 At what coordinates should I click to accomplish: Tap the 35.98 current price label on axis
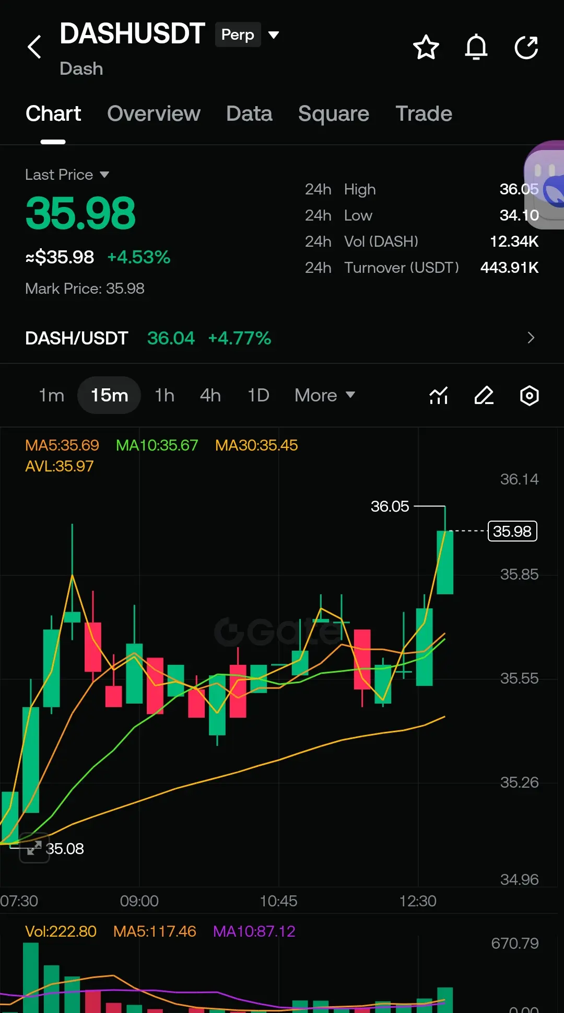tap(512, 531)
